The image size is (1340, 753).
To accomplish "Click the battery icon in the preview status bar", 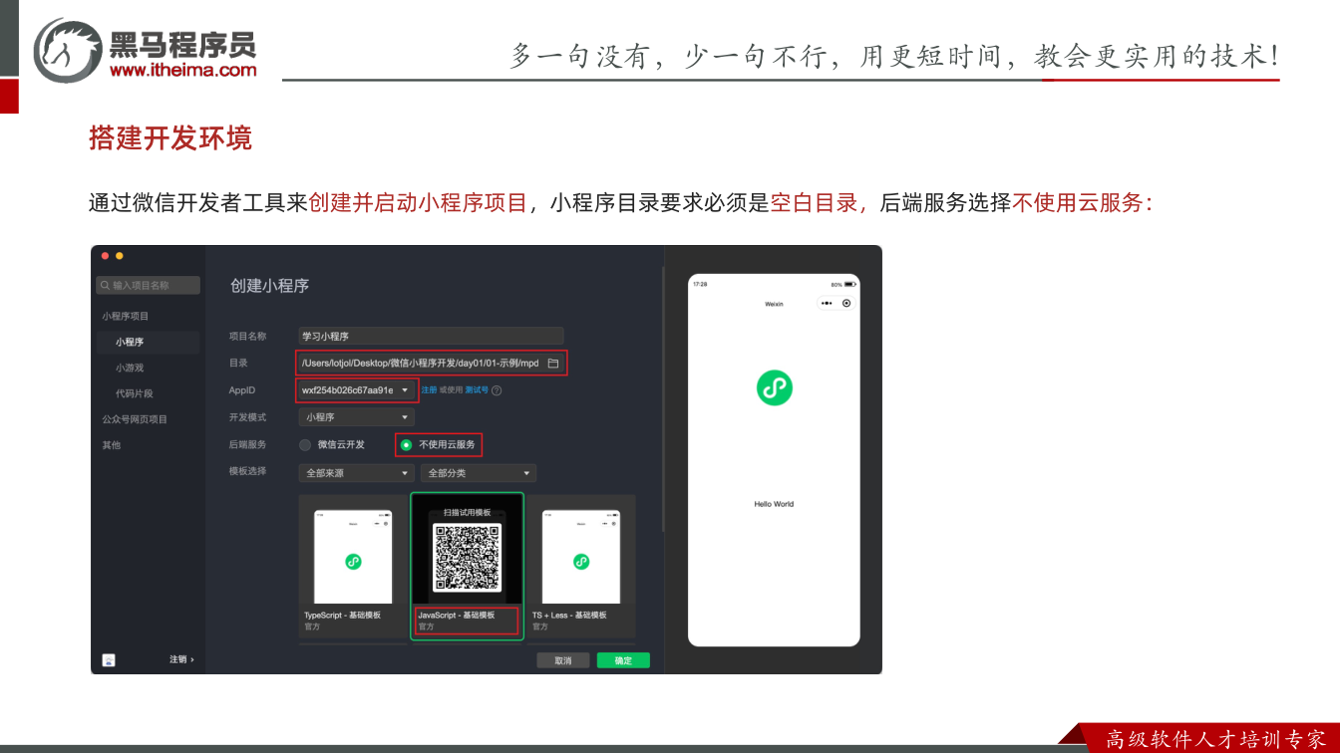I will click(x=849, y=284).
